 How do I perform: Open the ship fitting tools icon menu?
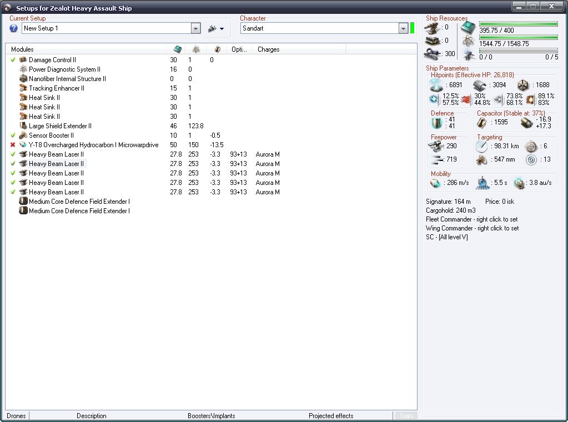(x=216, y=28)
